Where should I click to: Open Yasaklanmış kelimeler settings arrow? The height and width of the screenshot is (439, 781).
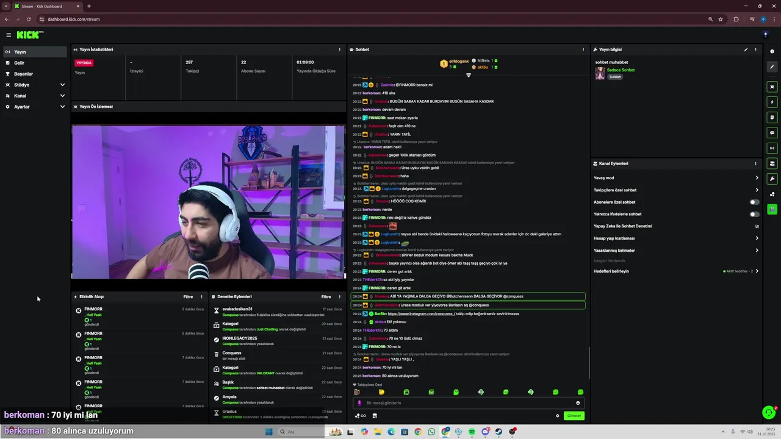coord(757,251)
